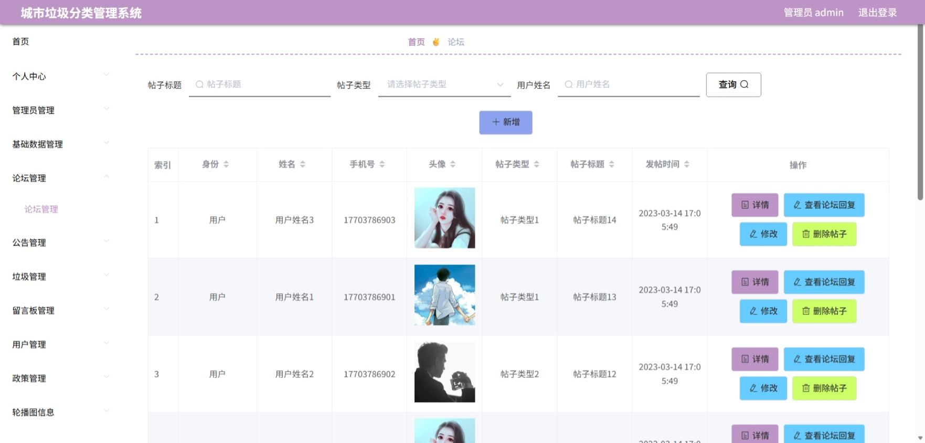Click the scrollbar down arrow

pyautogui.click(x=920, y=438)
